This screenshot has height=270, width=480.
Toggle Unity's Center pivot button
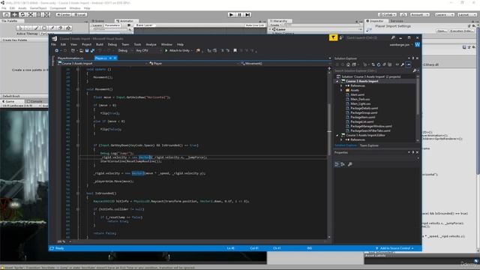click(64, 14)
